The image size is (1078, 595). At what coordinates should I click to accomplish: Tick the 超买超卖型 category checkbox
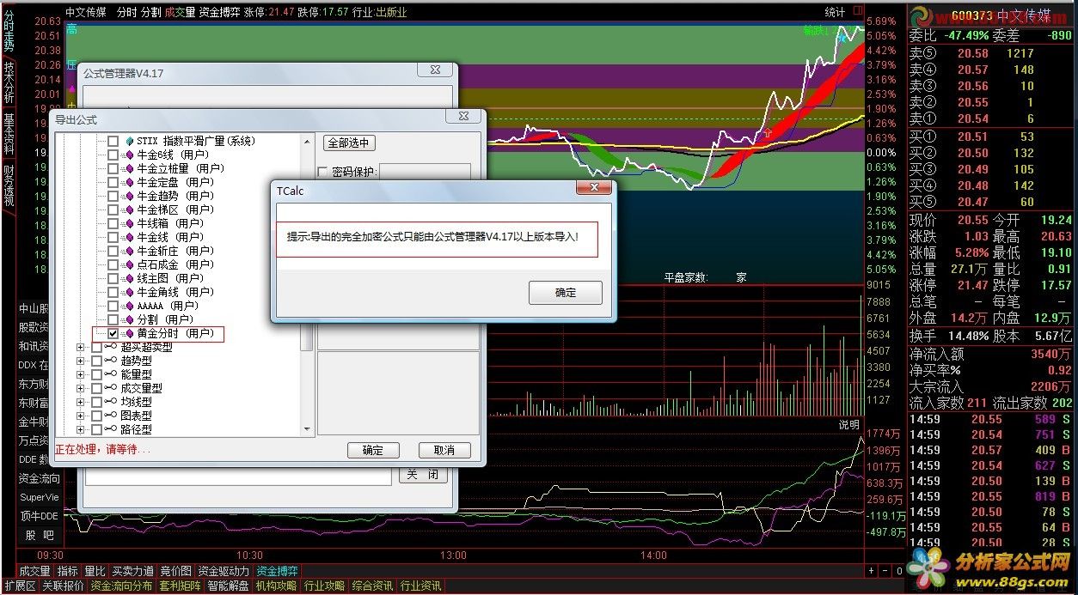(x=96, y=347)
